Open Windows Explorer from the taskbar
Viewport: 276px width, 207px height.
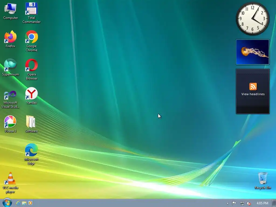[x=24, y=203]
